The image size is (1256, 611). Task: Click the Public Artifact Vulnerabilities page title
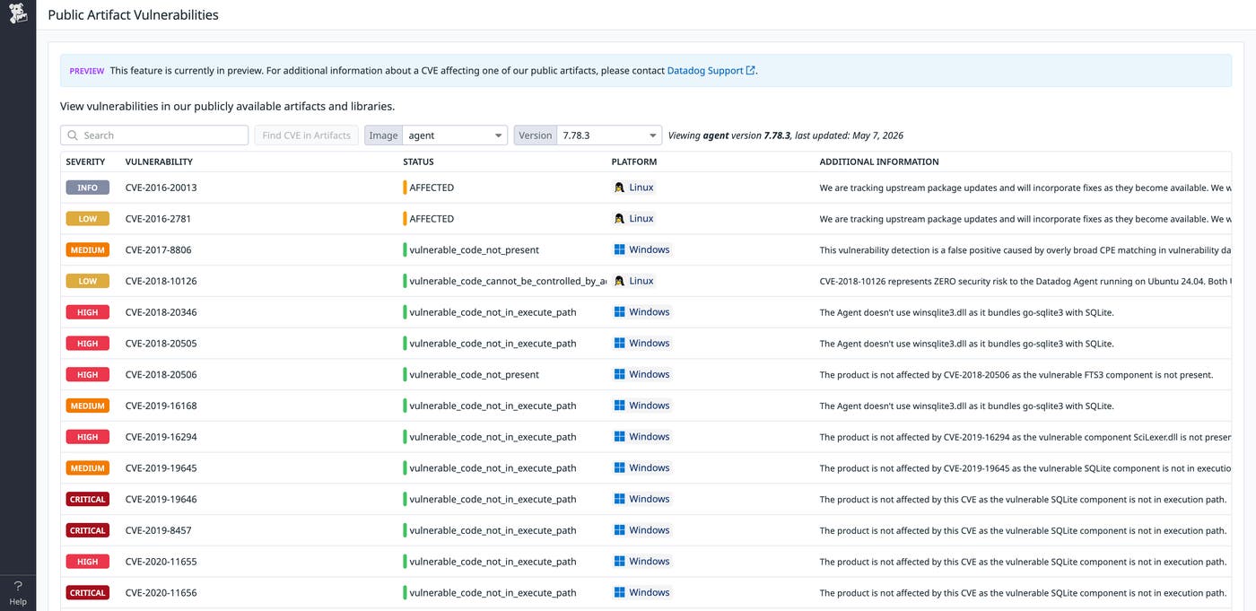tap(133, 14)
